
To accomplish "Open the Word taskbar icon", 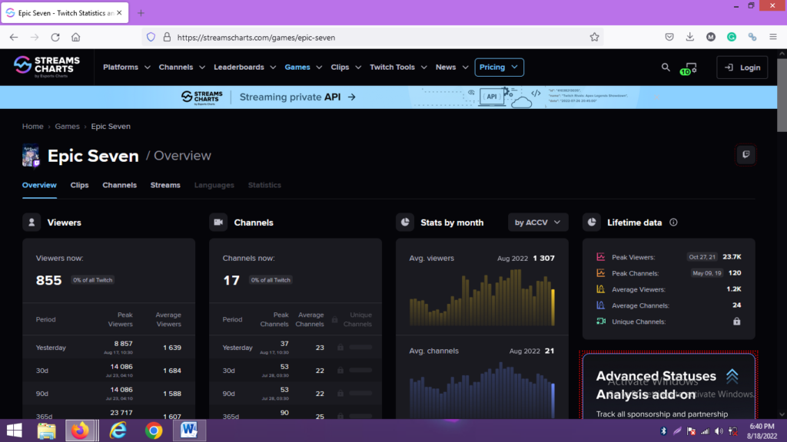I will pos(189,430).
